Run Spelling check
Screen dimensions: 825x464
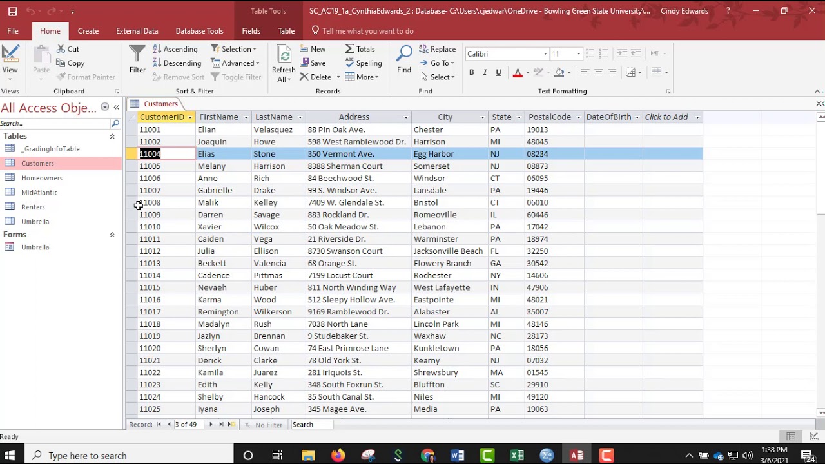[364, 63]
